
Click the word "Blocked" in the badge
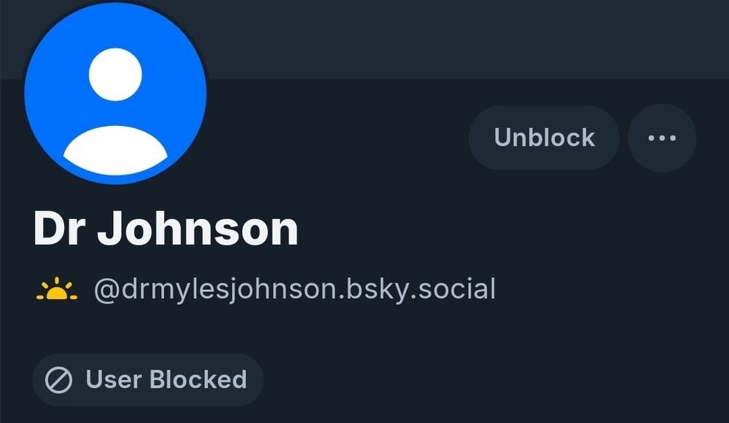pyautogui.click(x=198, y=379)
